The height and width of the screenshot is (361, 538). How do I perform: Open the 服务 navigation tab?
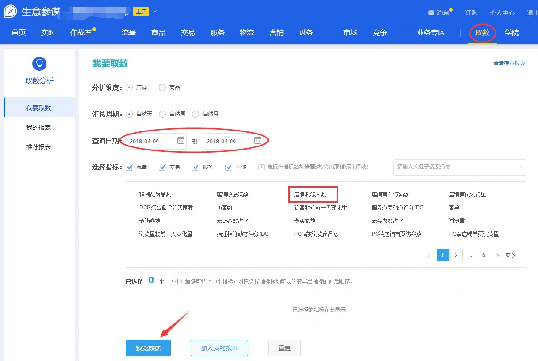point(218,33)
